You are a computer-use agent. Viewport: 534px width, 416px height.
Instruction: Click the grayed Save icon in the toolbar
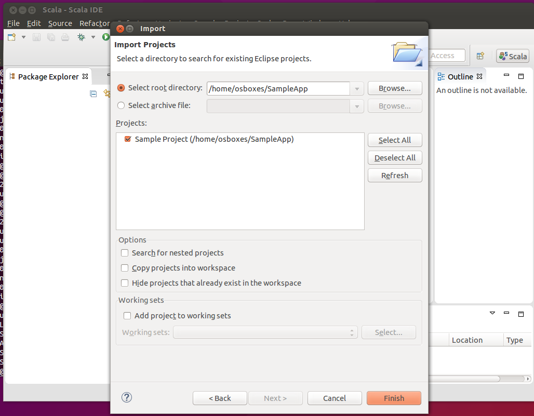tap(36, 37)
